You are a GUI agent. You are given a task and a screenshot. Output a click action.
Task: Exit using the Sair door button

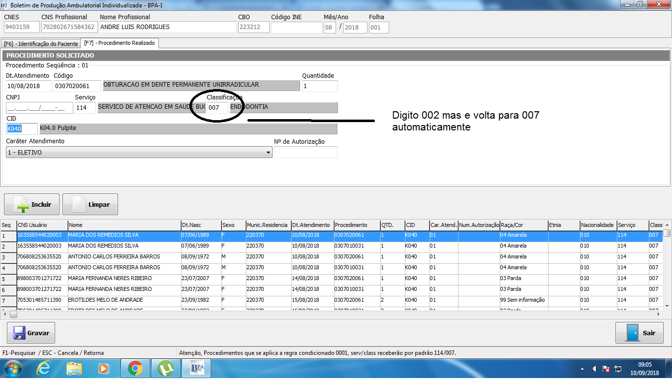(639, 333)
